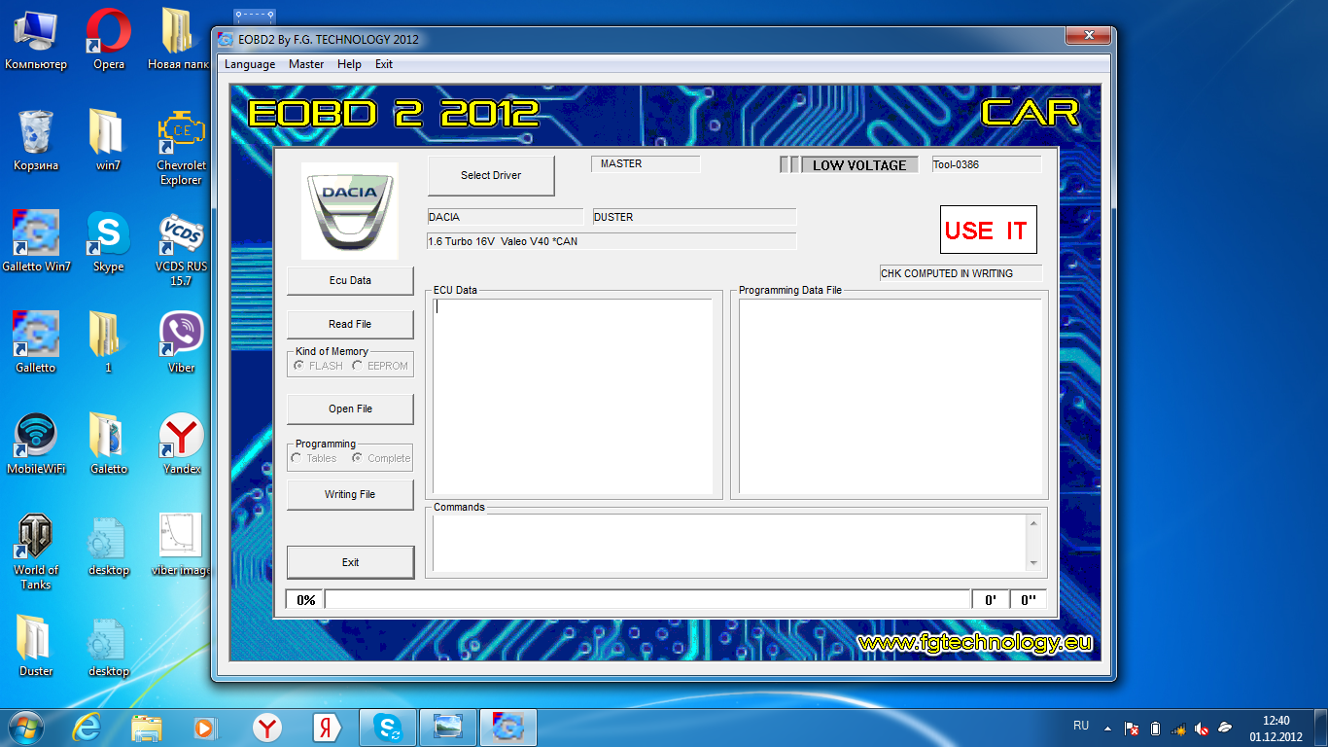This screenshot has height=747, width=1328.
Task: Select the EEPROM memory radio button
Action: 358,366
